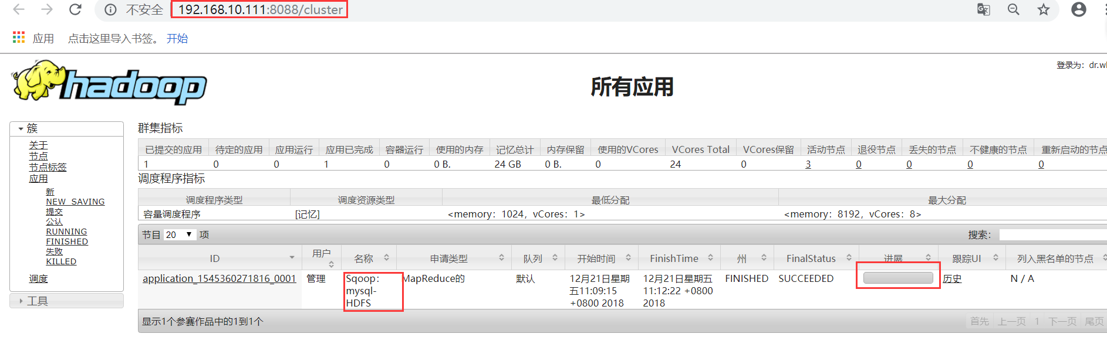Open the 关于 sidebar link
The height and width of the screenshot is (337, 1107).
pos(38,145)
